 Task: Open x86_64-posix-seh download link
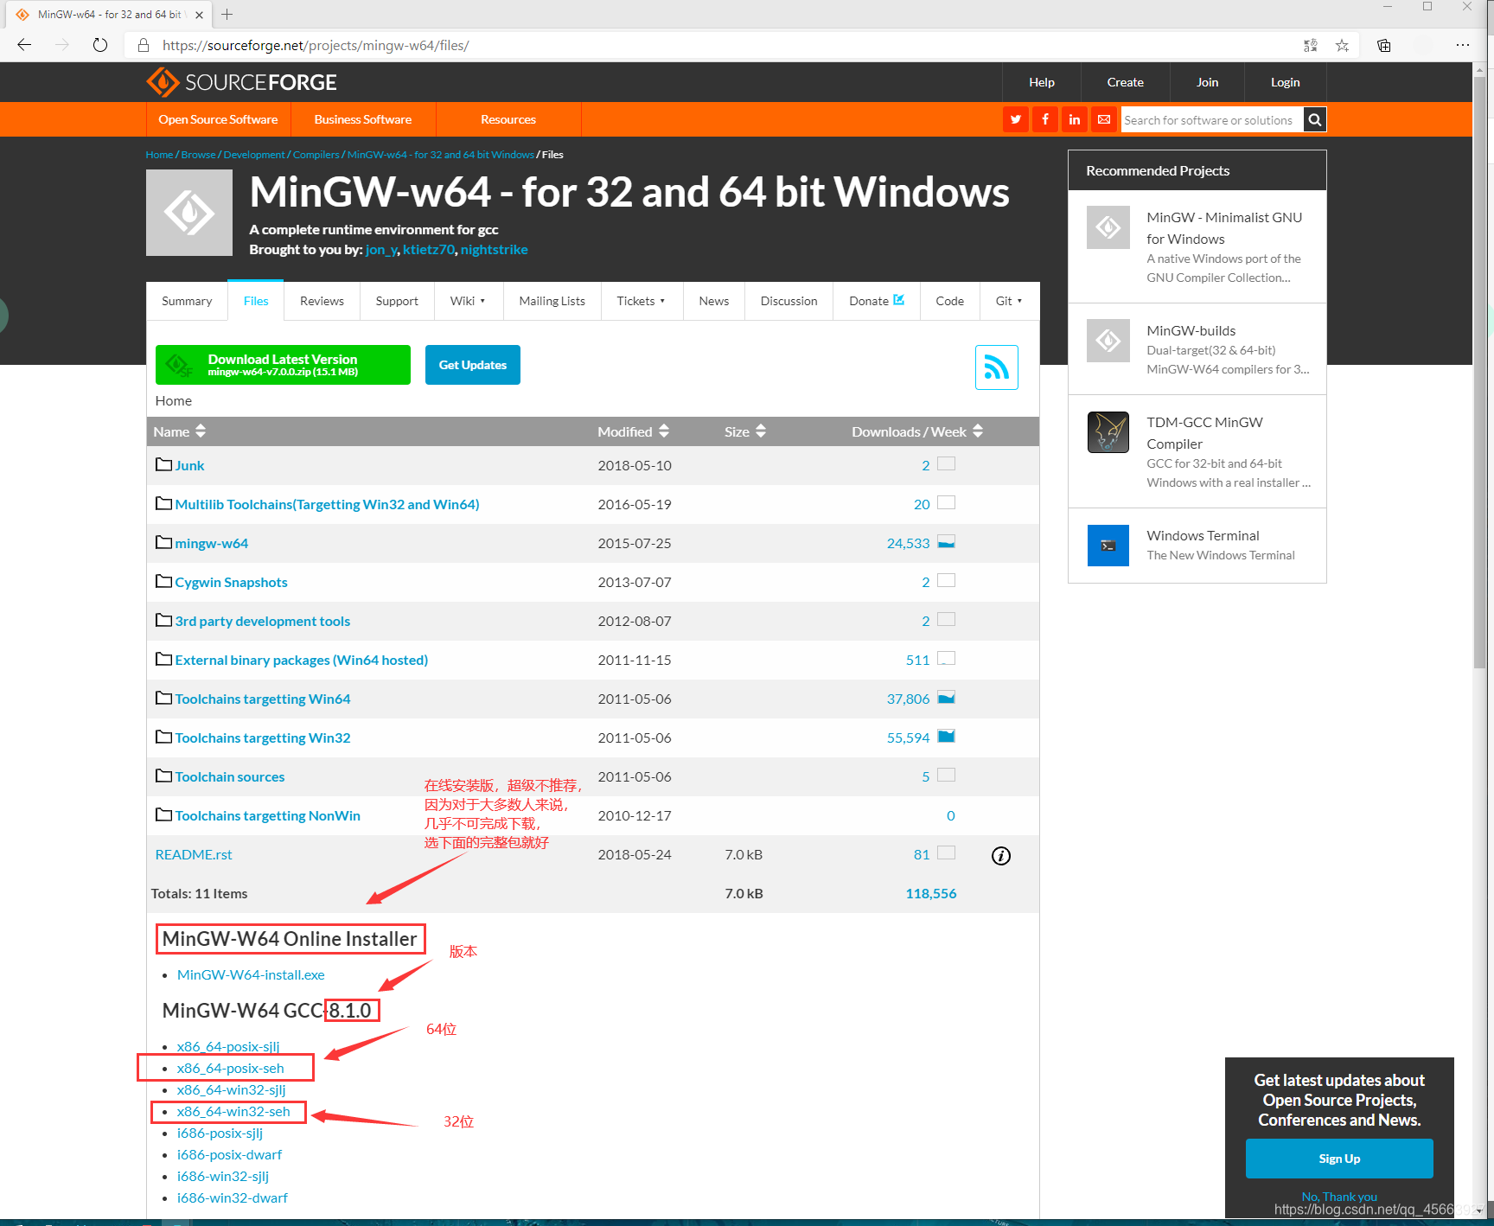230,1068
